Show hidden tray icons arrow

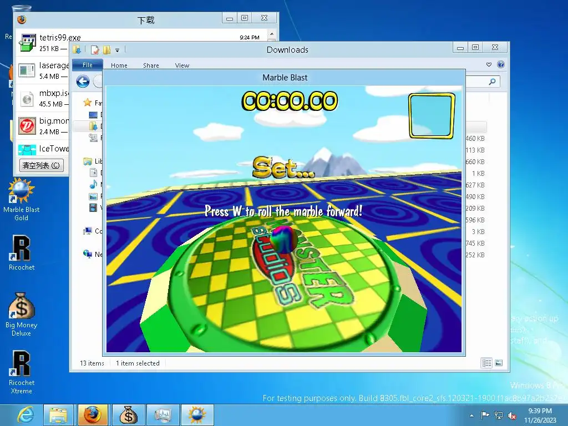(471, 415)
